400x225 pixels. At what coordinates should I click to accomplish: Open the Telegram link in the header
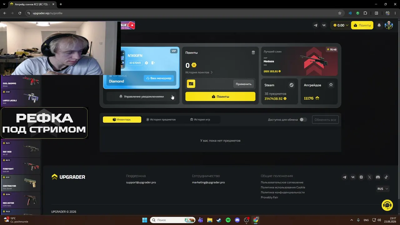316,25
